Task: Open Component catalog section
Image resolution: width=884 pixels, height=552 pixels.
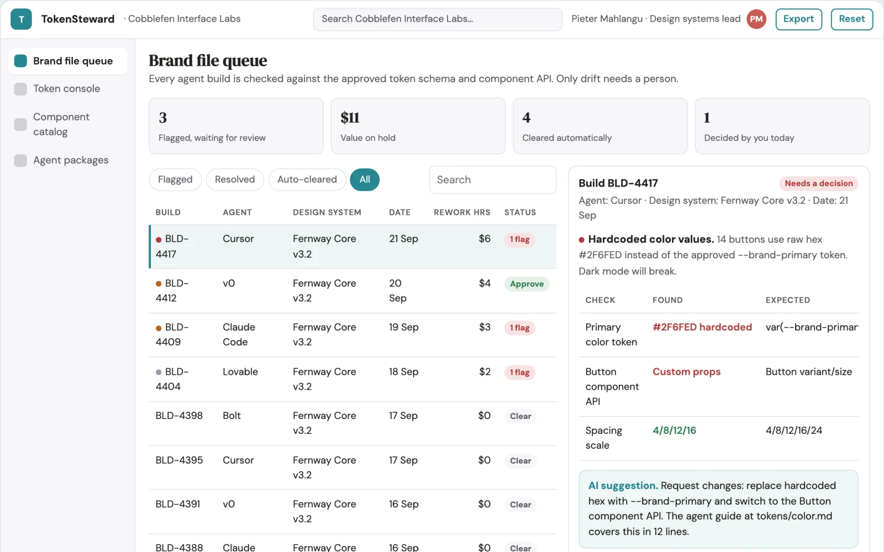Action: pos(67,124)
